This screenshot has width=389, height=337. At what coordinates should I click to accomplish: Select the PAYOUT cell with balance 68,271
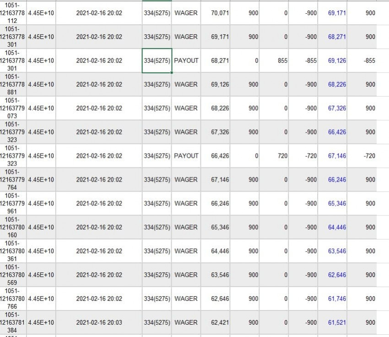pyautogui.click(x=186, y=61)
